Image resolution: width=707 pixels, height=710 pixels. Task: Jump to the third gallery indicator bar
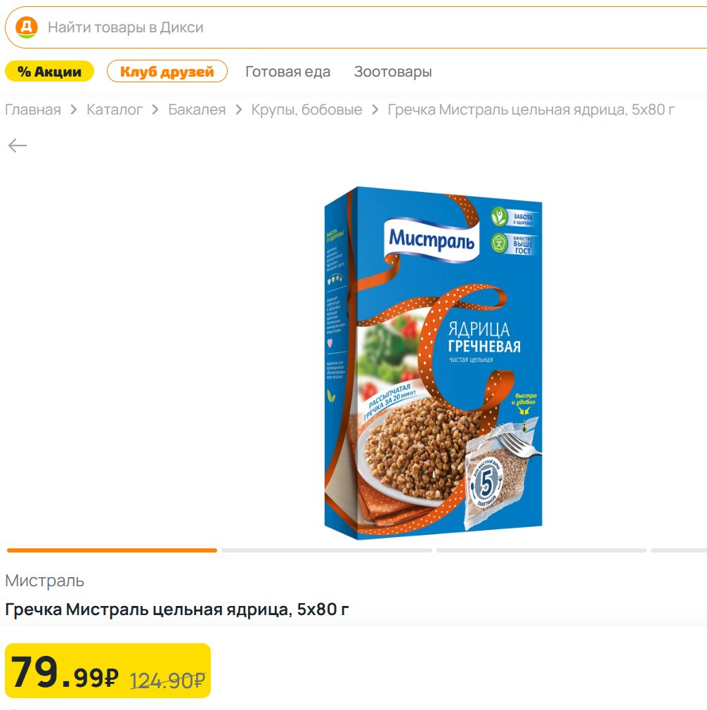[x=541, y=550]
